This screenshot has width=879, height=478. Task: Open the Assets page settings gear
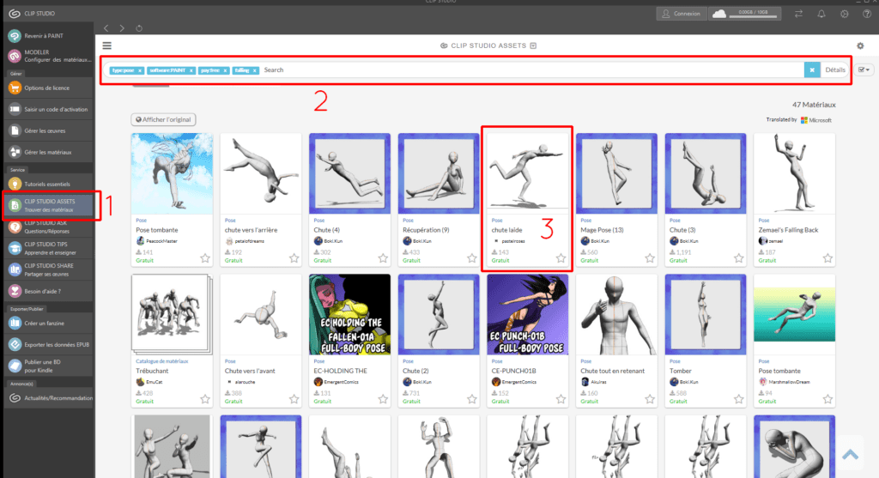coord(860,45)
